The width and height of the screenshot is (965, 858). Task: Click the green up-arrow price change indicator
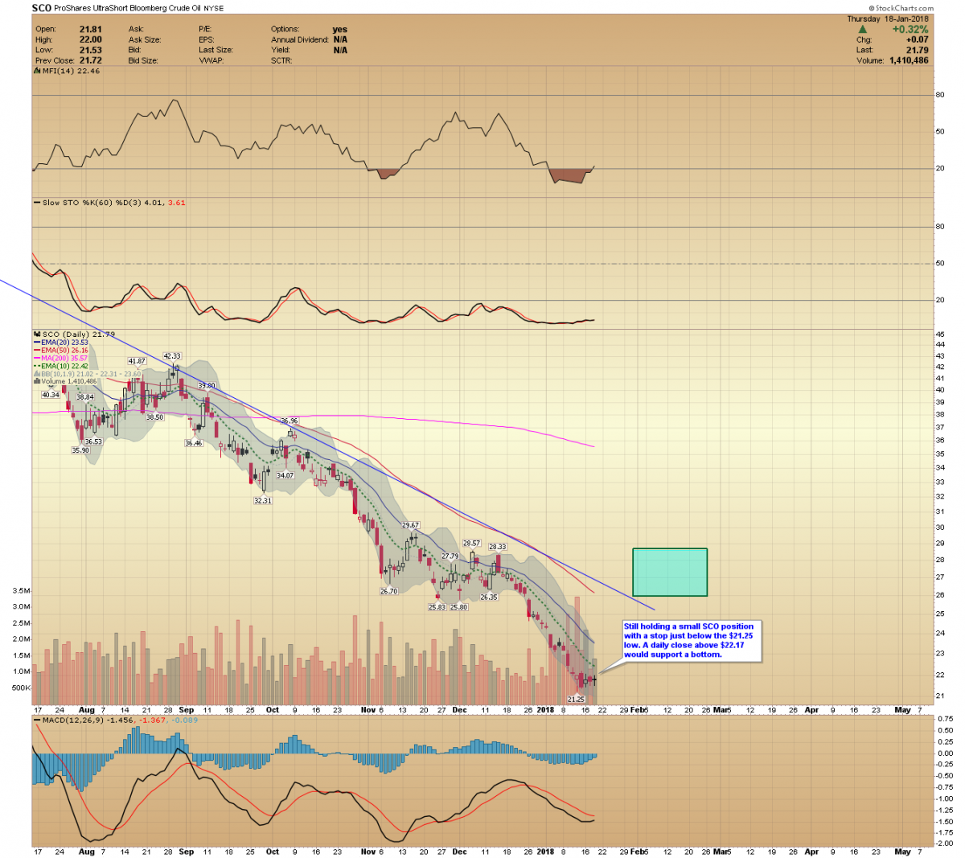click(x=863, y=30)
